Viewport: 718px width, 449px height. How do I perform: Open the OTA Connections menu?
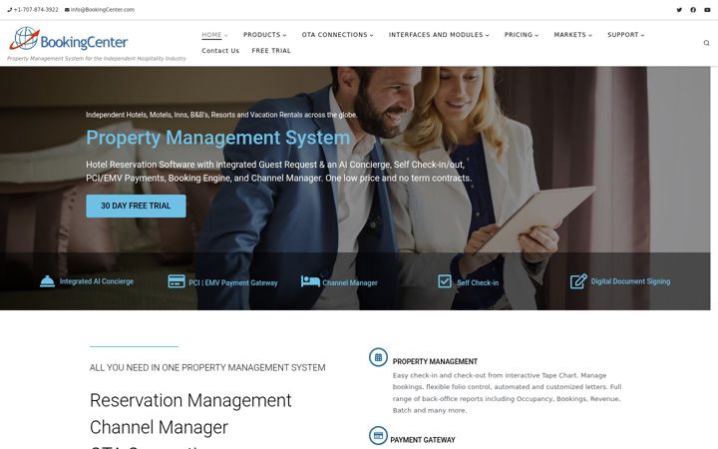(x=334, y=35)
